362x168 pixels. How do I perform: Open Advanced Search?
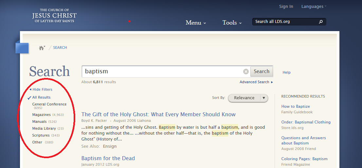pyautogui.click(x=256, y=82)
